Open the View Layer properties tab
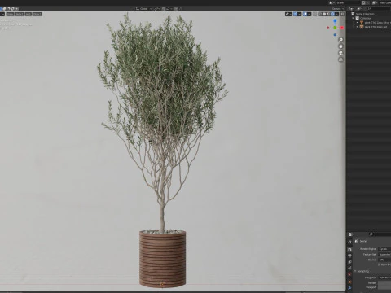 (x=349, y=262)
